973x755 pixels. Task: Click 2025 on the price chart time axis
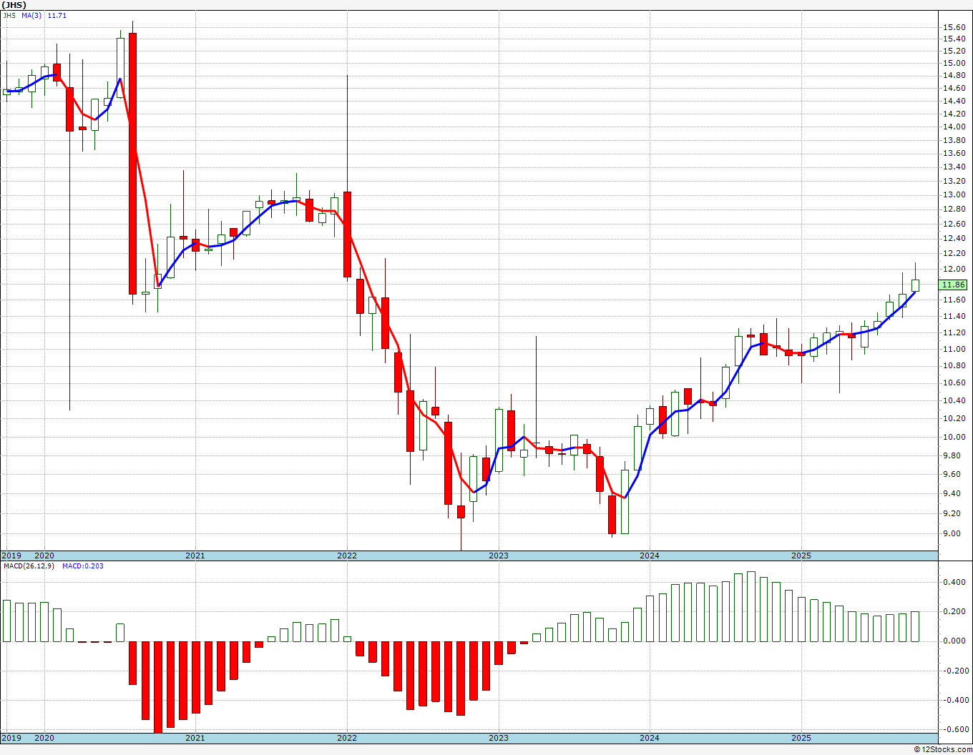801,556
